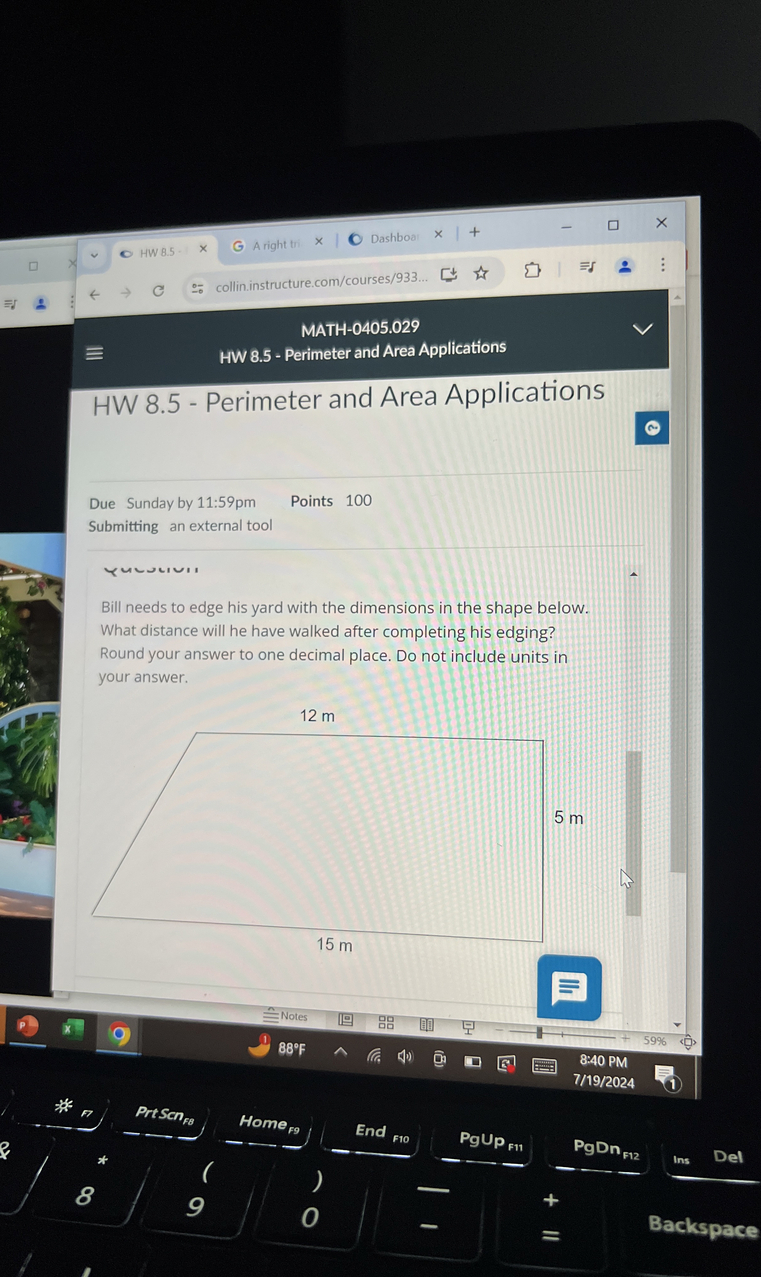The width and height of the screenshot is (761, 1277).
Task: Select PowerPoint Slide Sorter view icon
Action: [x=386, y=1023]
